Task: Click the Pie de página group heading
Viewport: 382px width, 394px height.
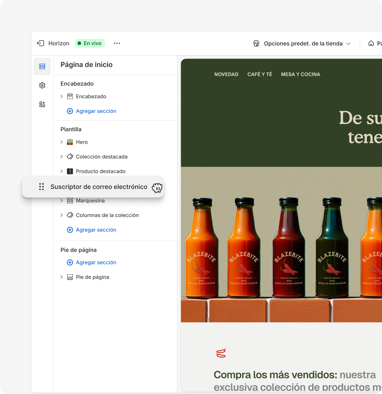Action: click(x=79, y=250)
